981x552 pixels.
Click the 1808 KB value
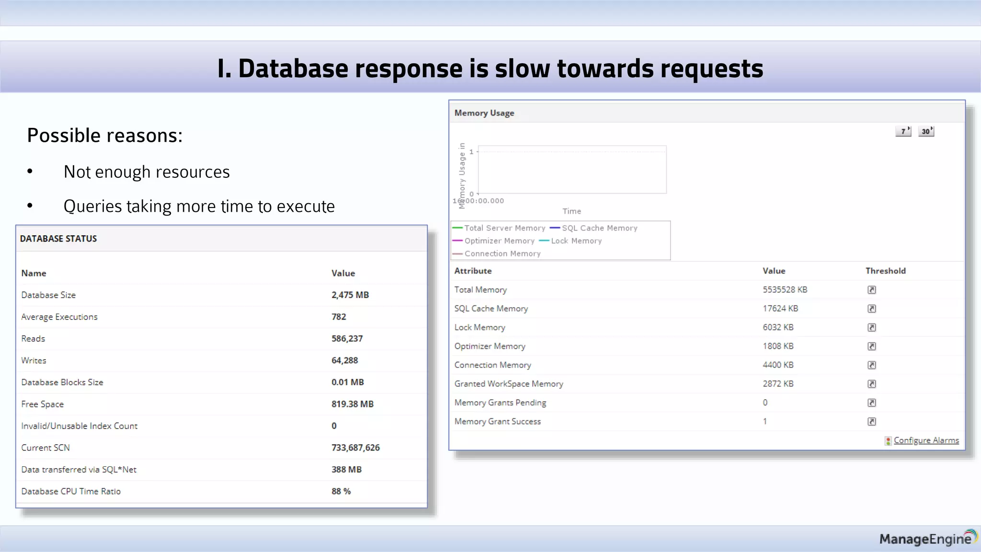point(778,346)
